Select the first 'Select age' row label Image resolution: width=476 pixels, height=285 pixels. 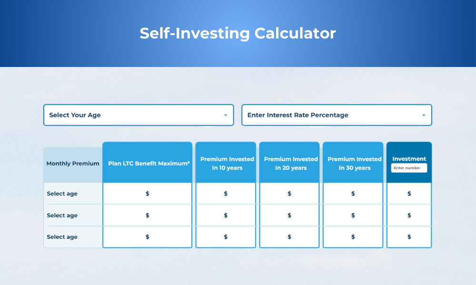coord(62,194)
